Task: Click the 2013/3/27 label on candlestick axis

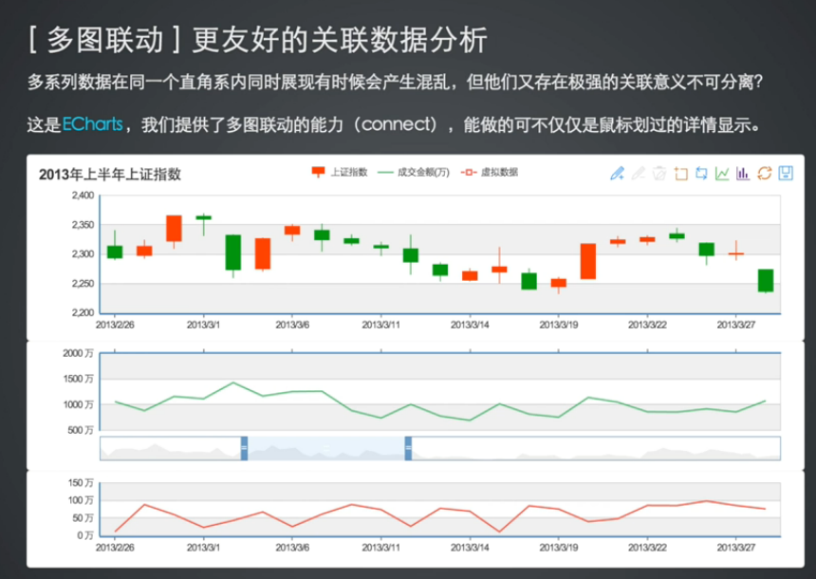Action: pos(736,325)
